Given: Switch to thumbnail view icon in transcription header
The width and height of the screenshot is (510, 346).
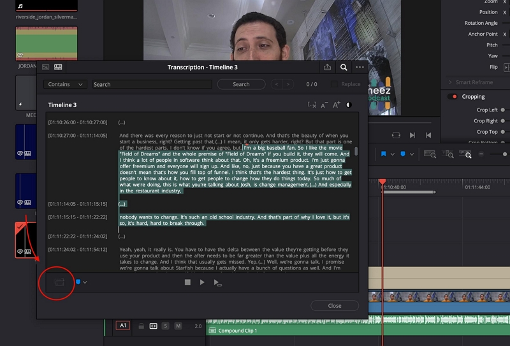Looking at the screenshot, I should point(45,68).
